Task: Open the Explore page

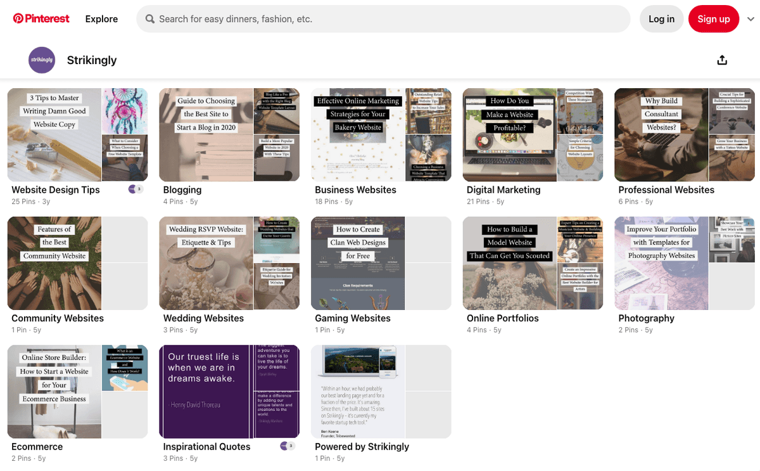Action: pyautogui.click(x=101, y=19)
